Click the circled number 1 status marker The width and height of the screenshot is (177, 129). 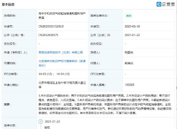tap(41, 121)
